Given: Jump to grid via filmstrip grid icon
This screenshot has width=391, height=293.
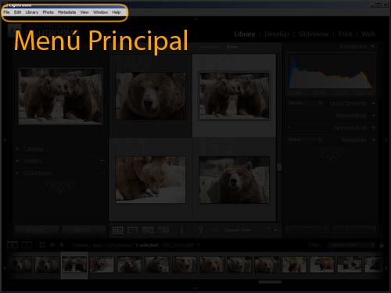Looking at the screenshot, I should pyautogui.click(x=42, y=245).
